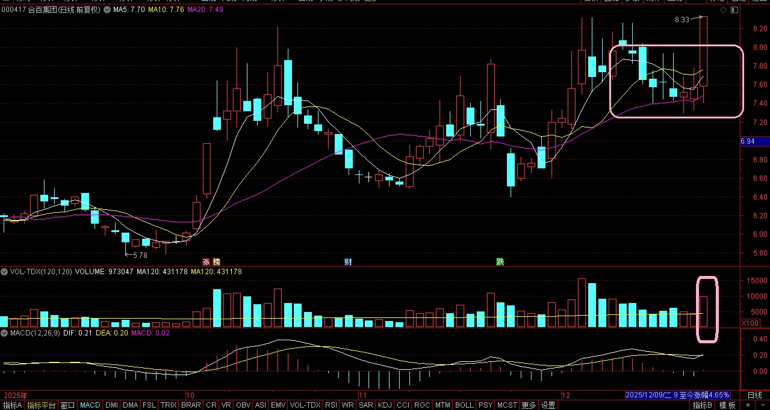The height and width of the screenshot is (410, 770).
Task: Click the MACD(12,26,9) panel label
Action: click(34, 332)
